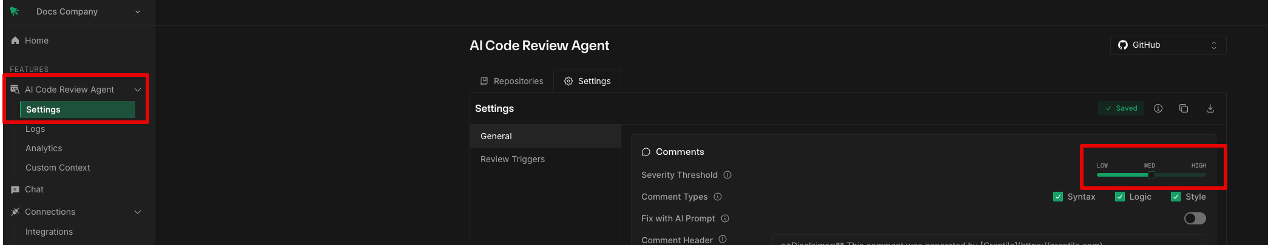The image size is (1268, 245).
Task: Show info for Comment Types
Action: [x=718, y=197]
